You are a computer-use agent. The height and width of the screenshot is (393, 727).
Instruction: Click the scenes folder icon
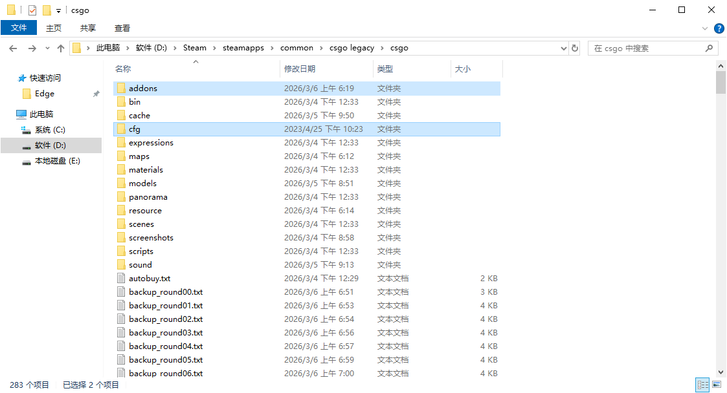pyautogui.click(x=121, y=224)
